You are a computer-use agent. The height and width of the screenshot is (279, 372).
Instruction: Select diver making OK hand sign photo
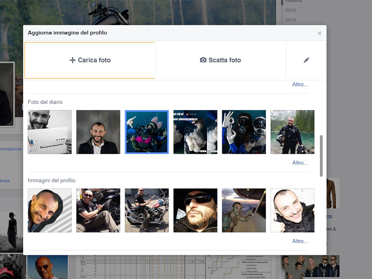(x=244, y=132)
